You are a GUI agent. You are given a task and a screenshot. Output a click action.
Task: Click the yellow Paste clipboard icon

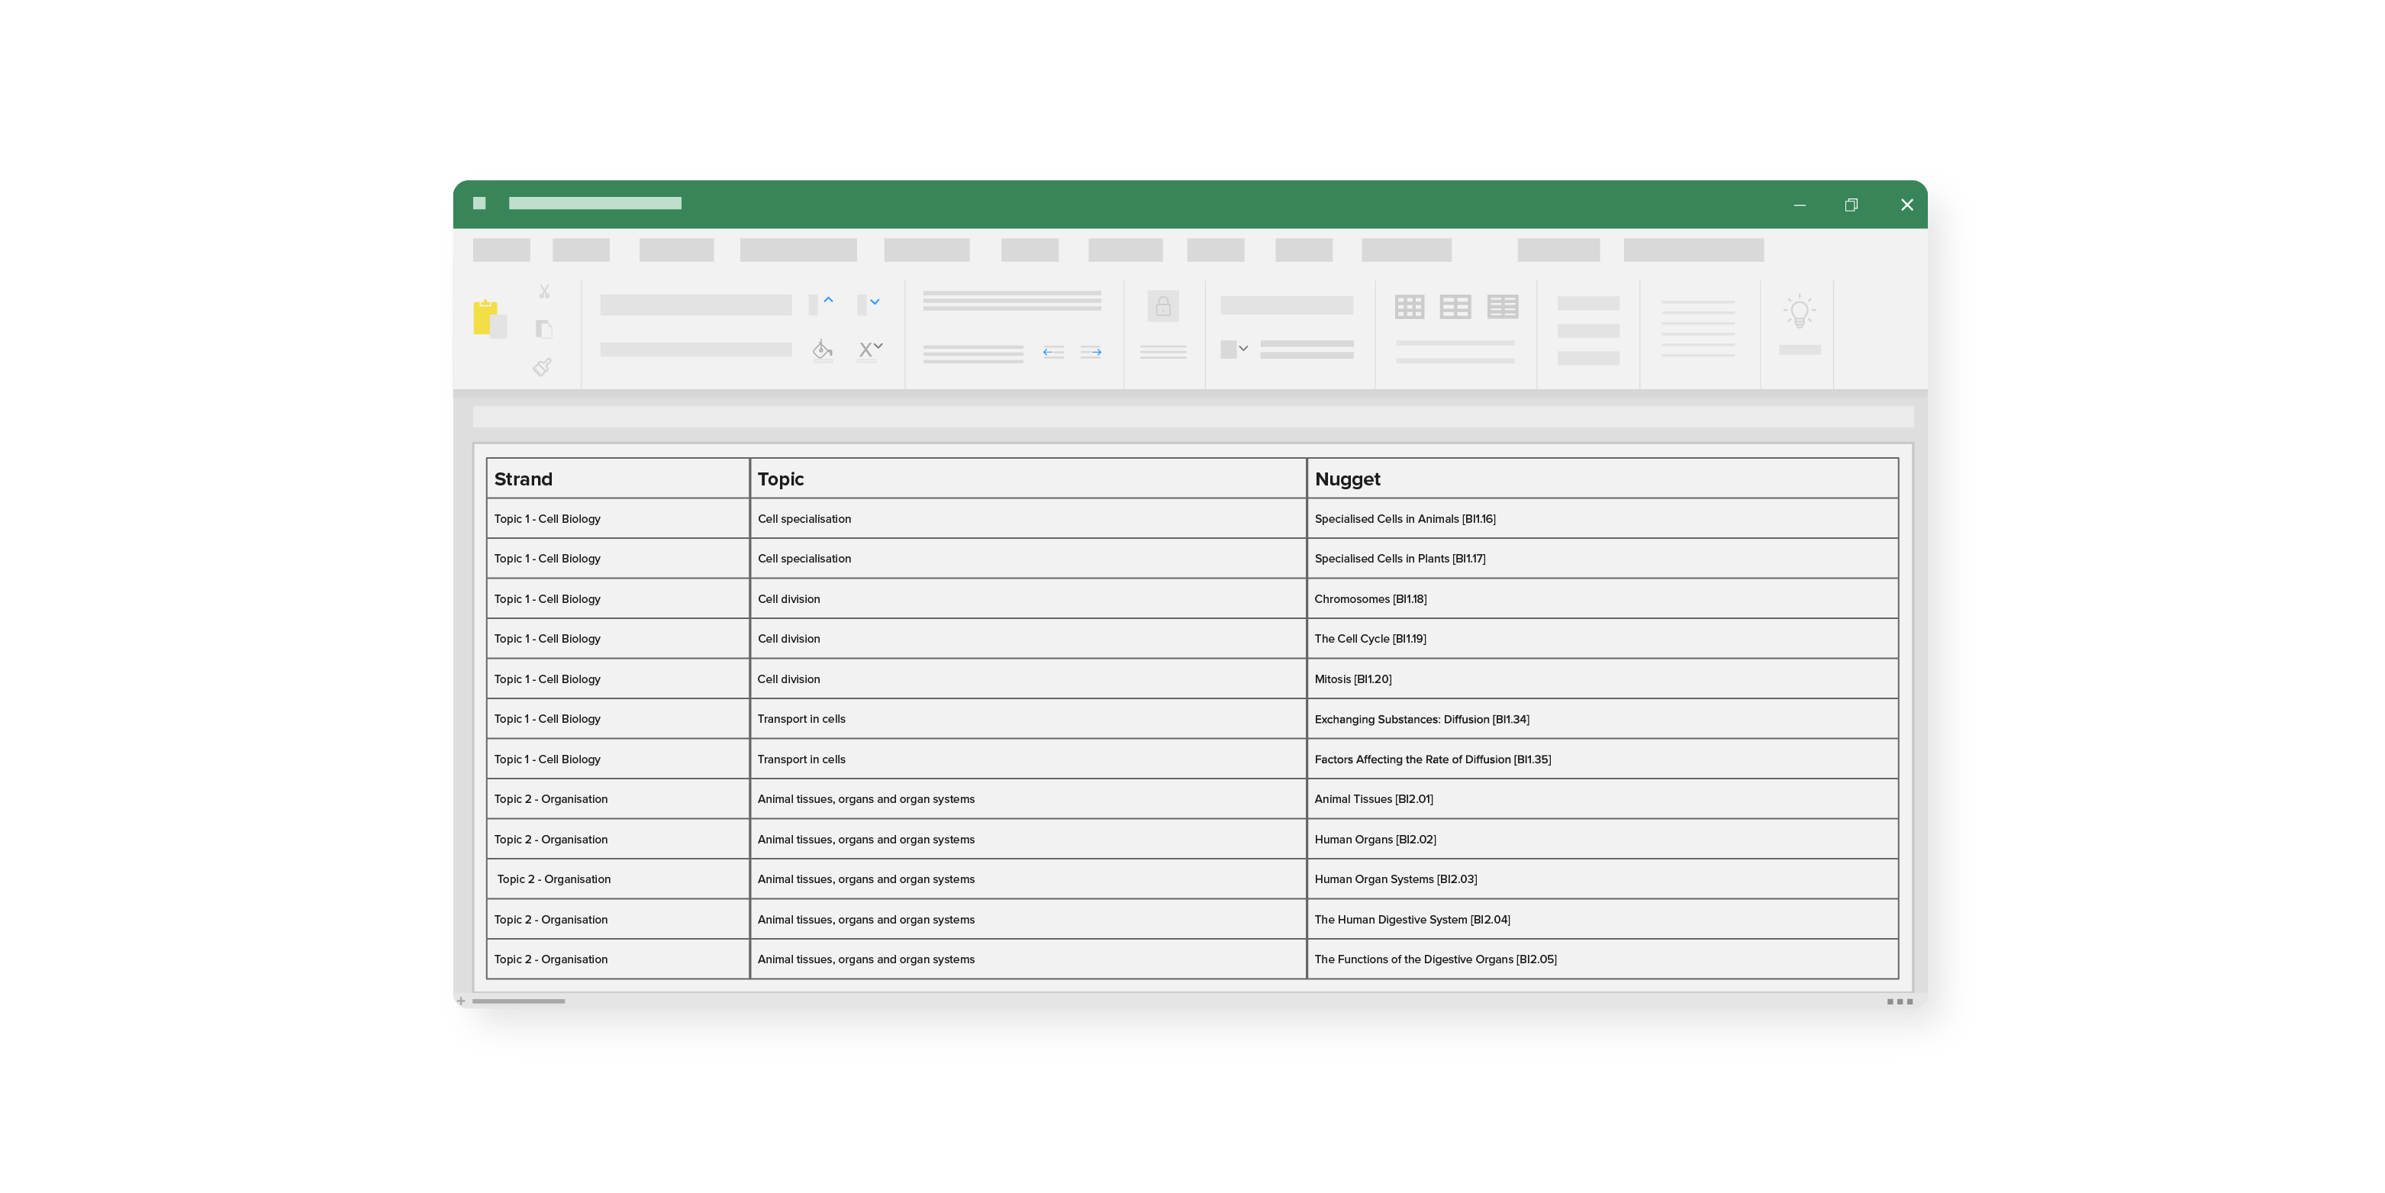pyautogui.click(x=490, y=318)
